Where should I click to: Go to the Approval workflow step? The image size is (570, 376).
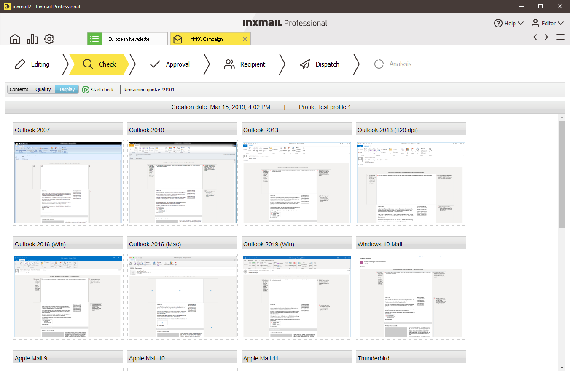point(170,64)
